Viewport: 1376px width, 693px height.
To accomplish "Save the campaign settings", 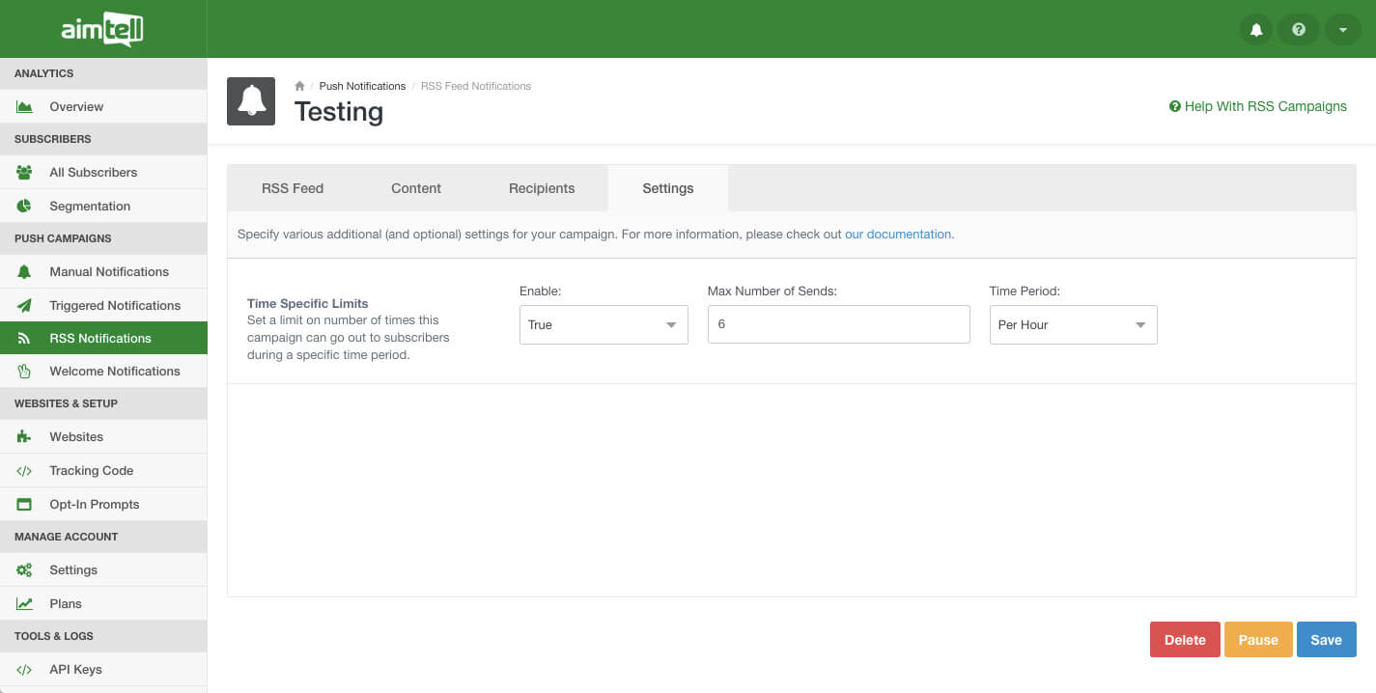I will point(1327,640).
